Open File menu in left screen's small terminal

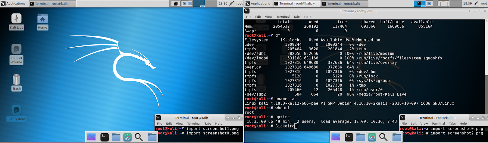click(160, 123)
